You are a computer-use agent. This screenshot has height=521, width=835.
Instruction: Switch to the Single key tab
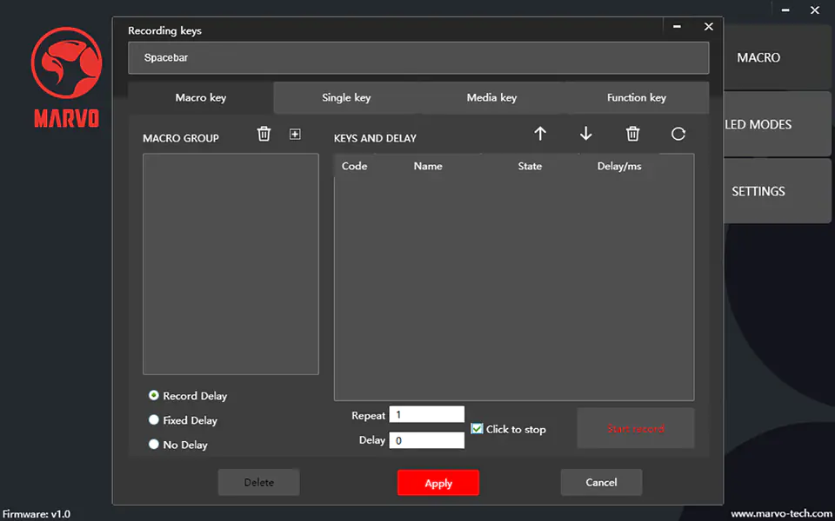coord(346,97)
